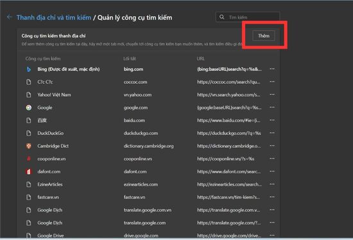Open more options for the Google row
353x240 pixels.
tap(272, 108)
